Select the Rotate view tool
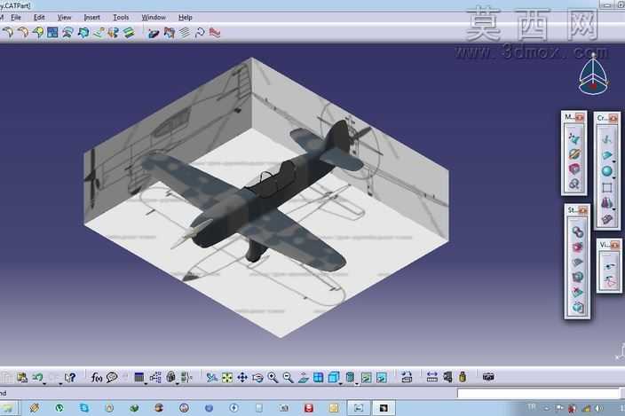625x416 pixels. pos(257,377)
